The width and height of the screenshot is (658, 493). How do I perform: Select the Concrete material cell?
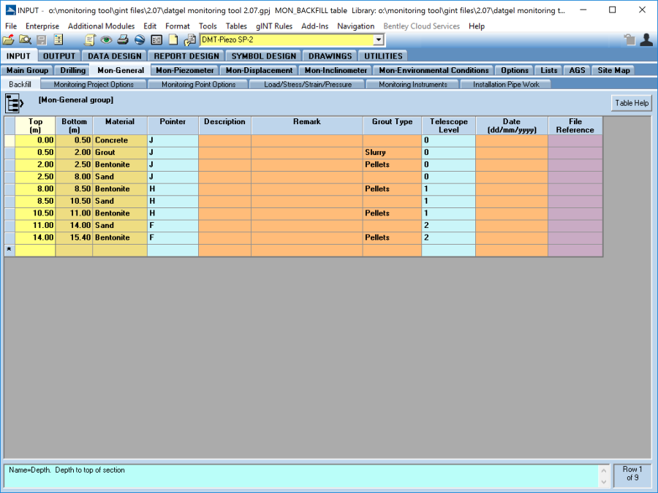(119, 140)
